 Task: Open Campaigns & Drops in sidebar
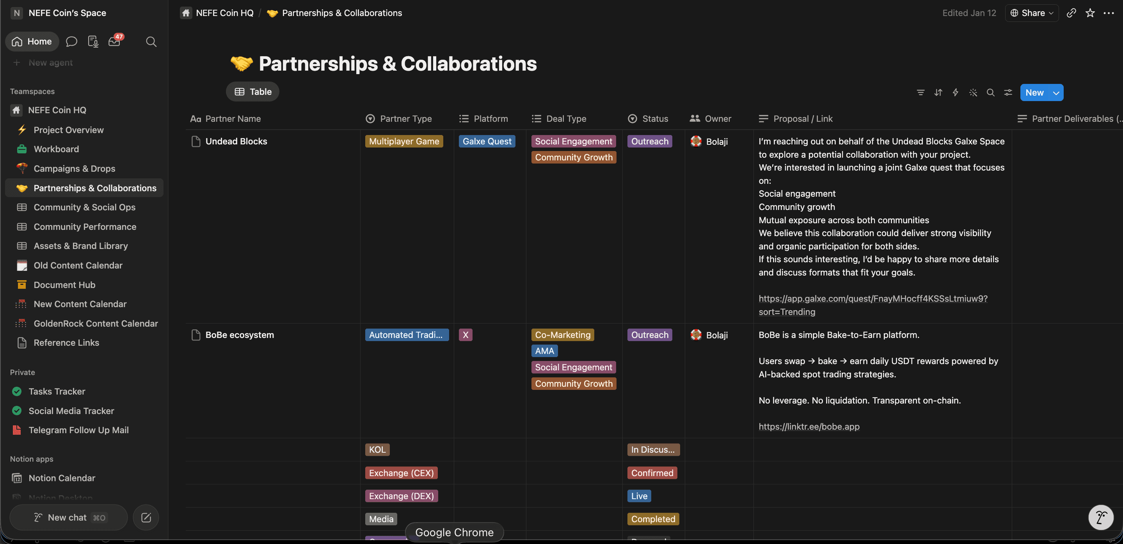click(x=75, y=169)
